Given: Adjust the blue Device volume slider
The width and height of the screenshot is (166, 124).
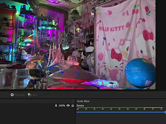Looking at the screenshot, I should pyautogui.click(x=121, y=112).
